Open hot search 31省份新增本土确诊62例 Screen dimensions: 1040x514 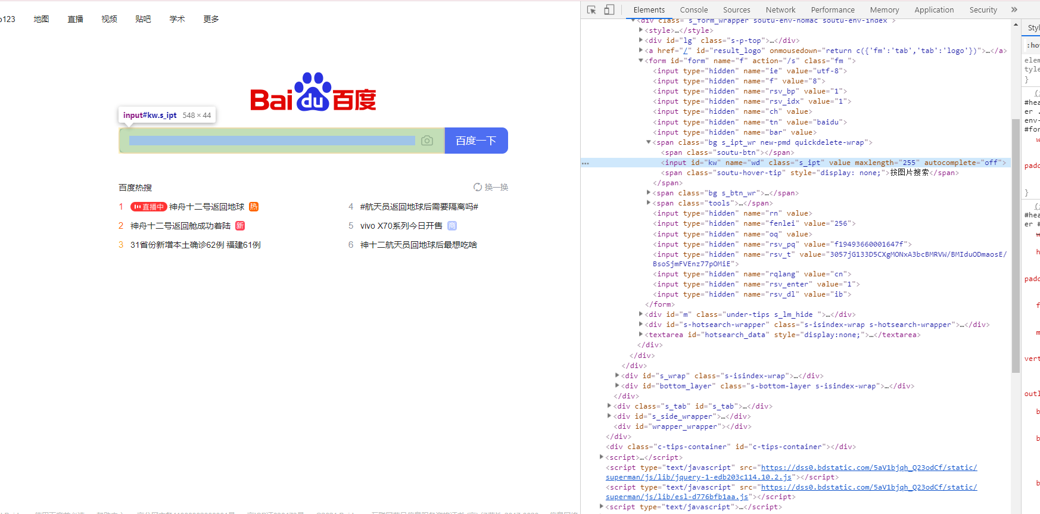(x=195, y=245)
